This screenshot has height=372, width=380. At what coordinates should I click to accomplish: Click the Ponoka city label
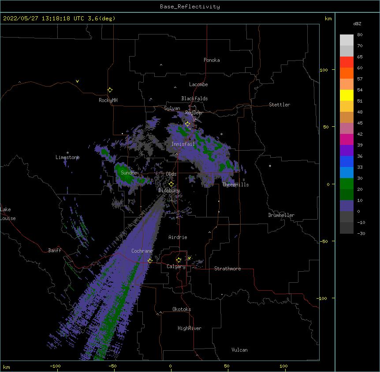tap(212, 60)
